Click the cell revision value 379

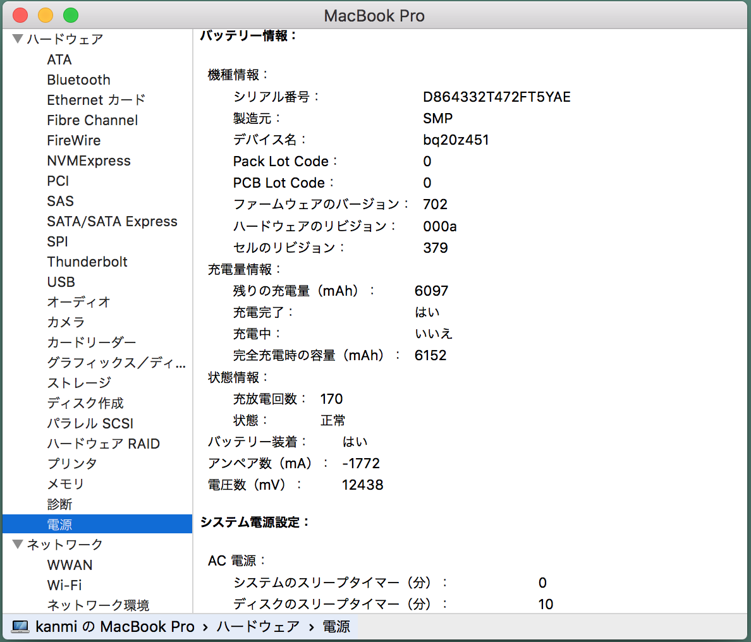[x=436, y=248]
